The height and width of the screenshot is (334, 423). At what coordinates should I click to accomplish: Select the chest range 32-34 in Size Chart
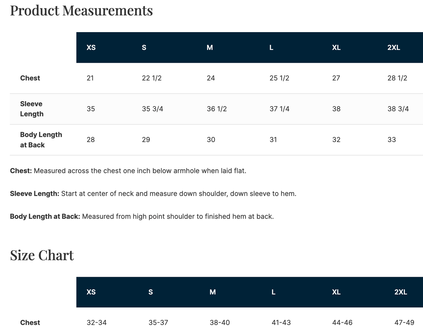click(x=97, y=323)
